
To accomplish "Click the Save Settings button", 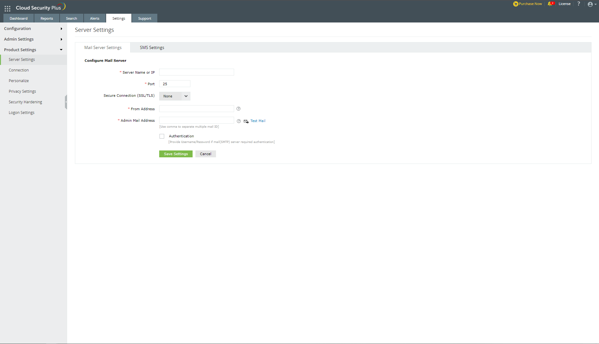I will [x=175, y=154].
